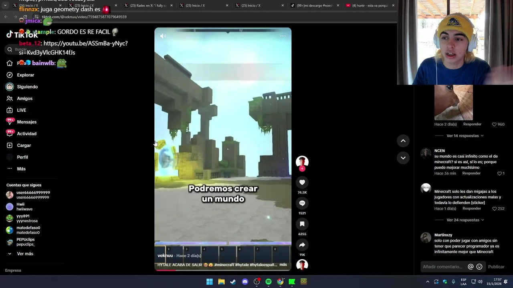Expand Ver 14 respuestas replies
Screen dimensions: 513x288
click(x=465, y=136)
